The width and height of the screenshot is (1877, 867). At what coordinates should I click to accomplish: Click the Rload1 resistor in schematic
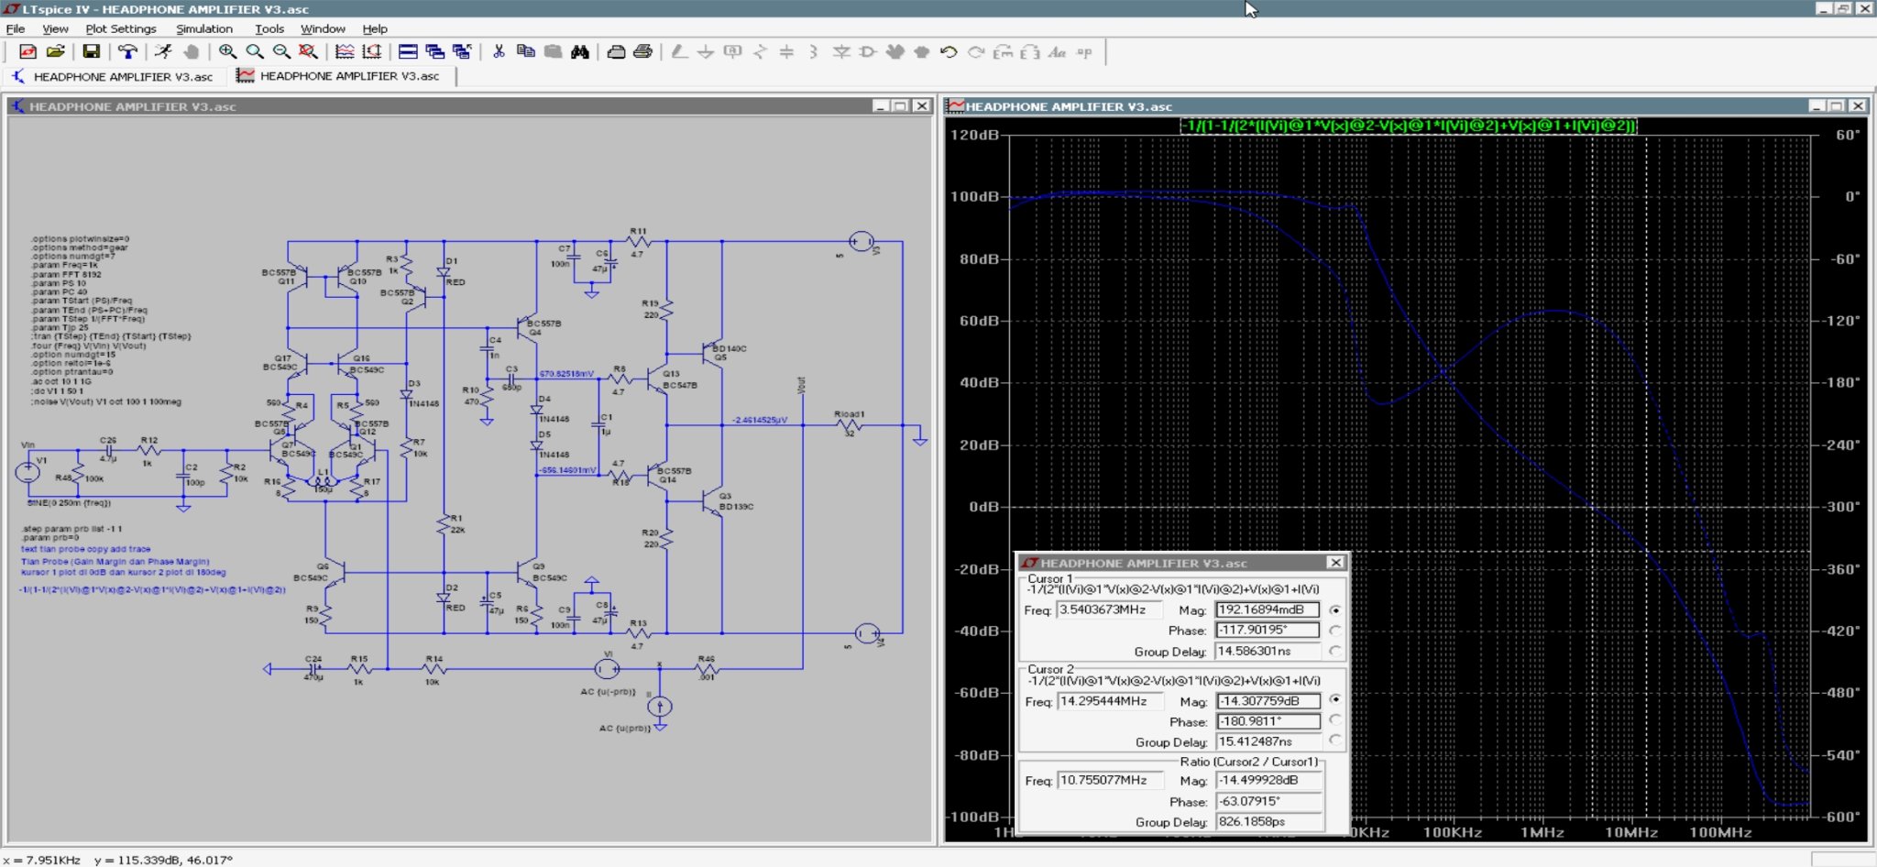[849, 424]
